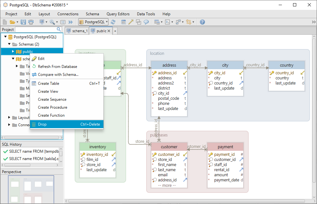This screenshot has height=204, width=317.
Task: Expand the public schema node
Action: (x=13, y=51)
